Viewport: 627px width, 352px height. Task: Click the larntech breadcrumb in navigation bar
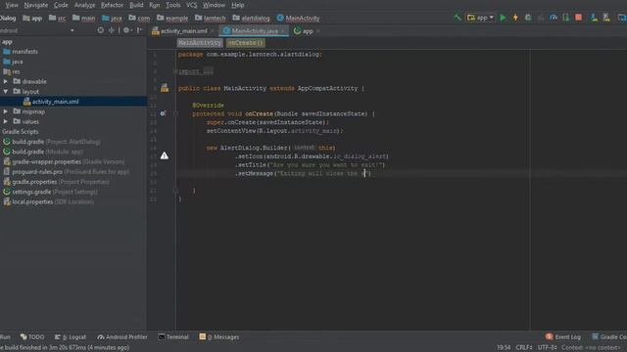point(210,18)
